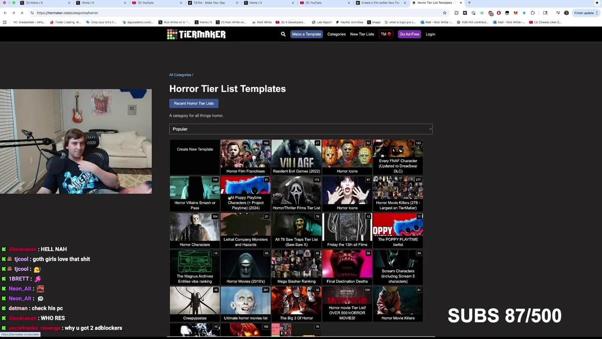Open Ultimate horror movies list template
The width and height of the screenshot is (602, 339).
tap(246, 304)
